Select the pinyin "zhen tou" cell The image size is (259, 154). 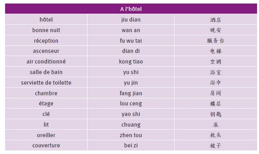(131, 135)
